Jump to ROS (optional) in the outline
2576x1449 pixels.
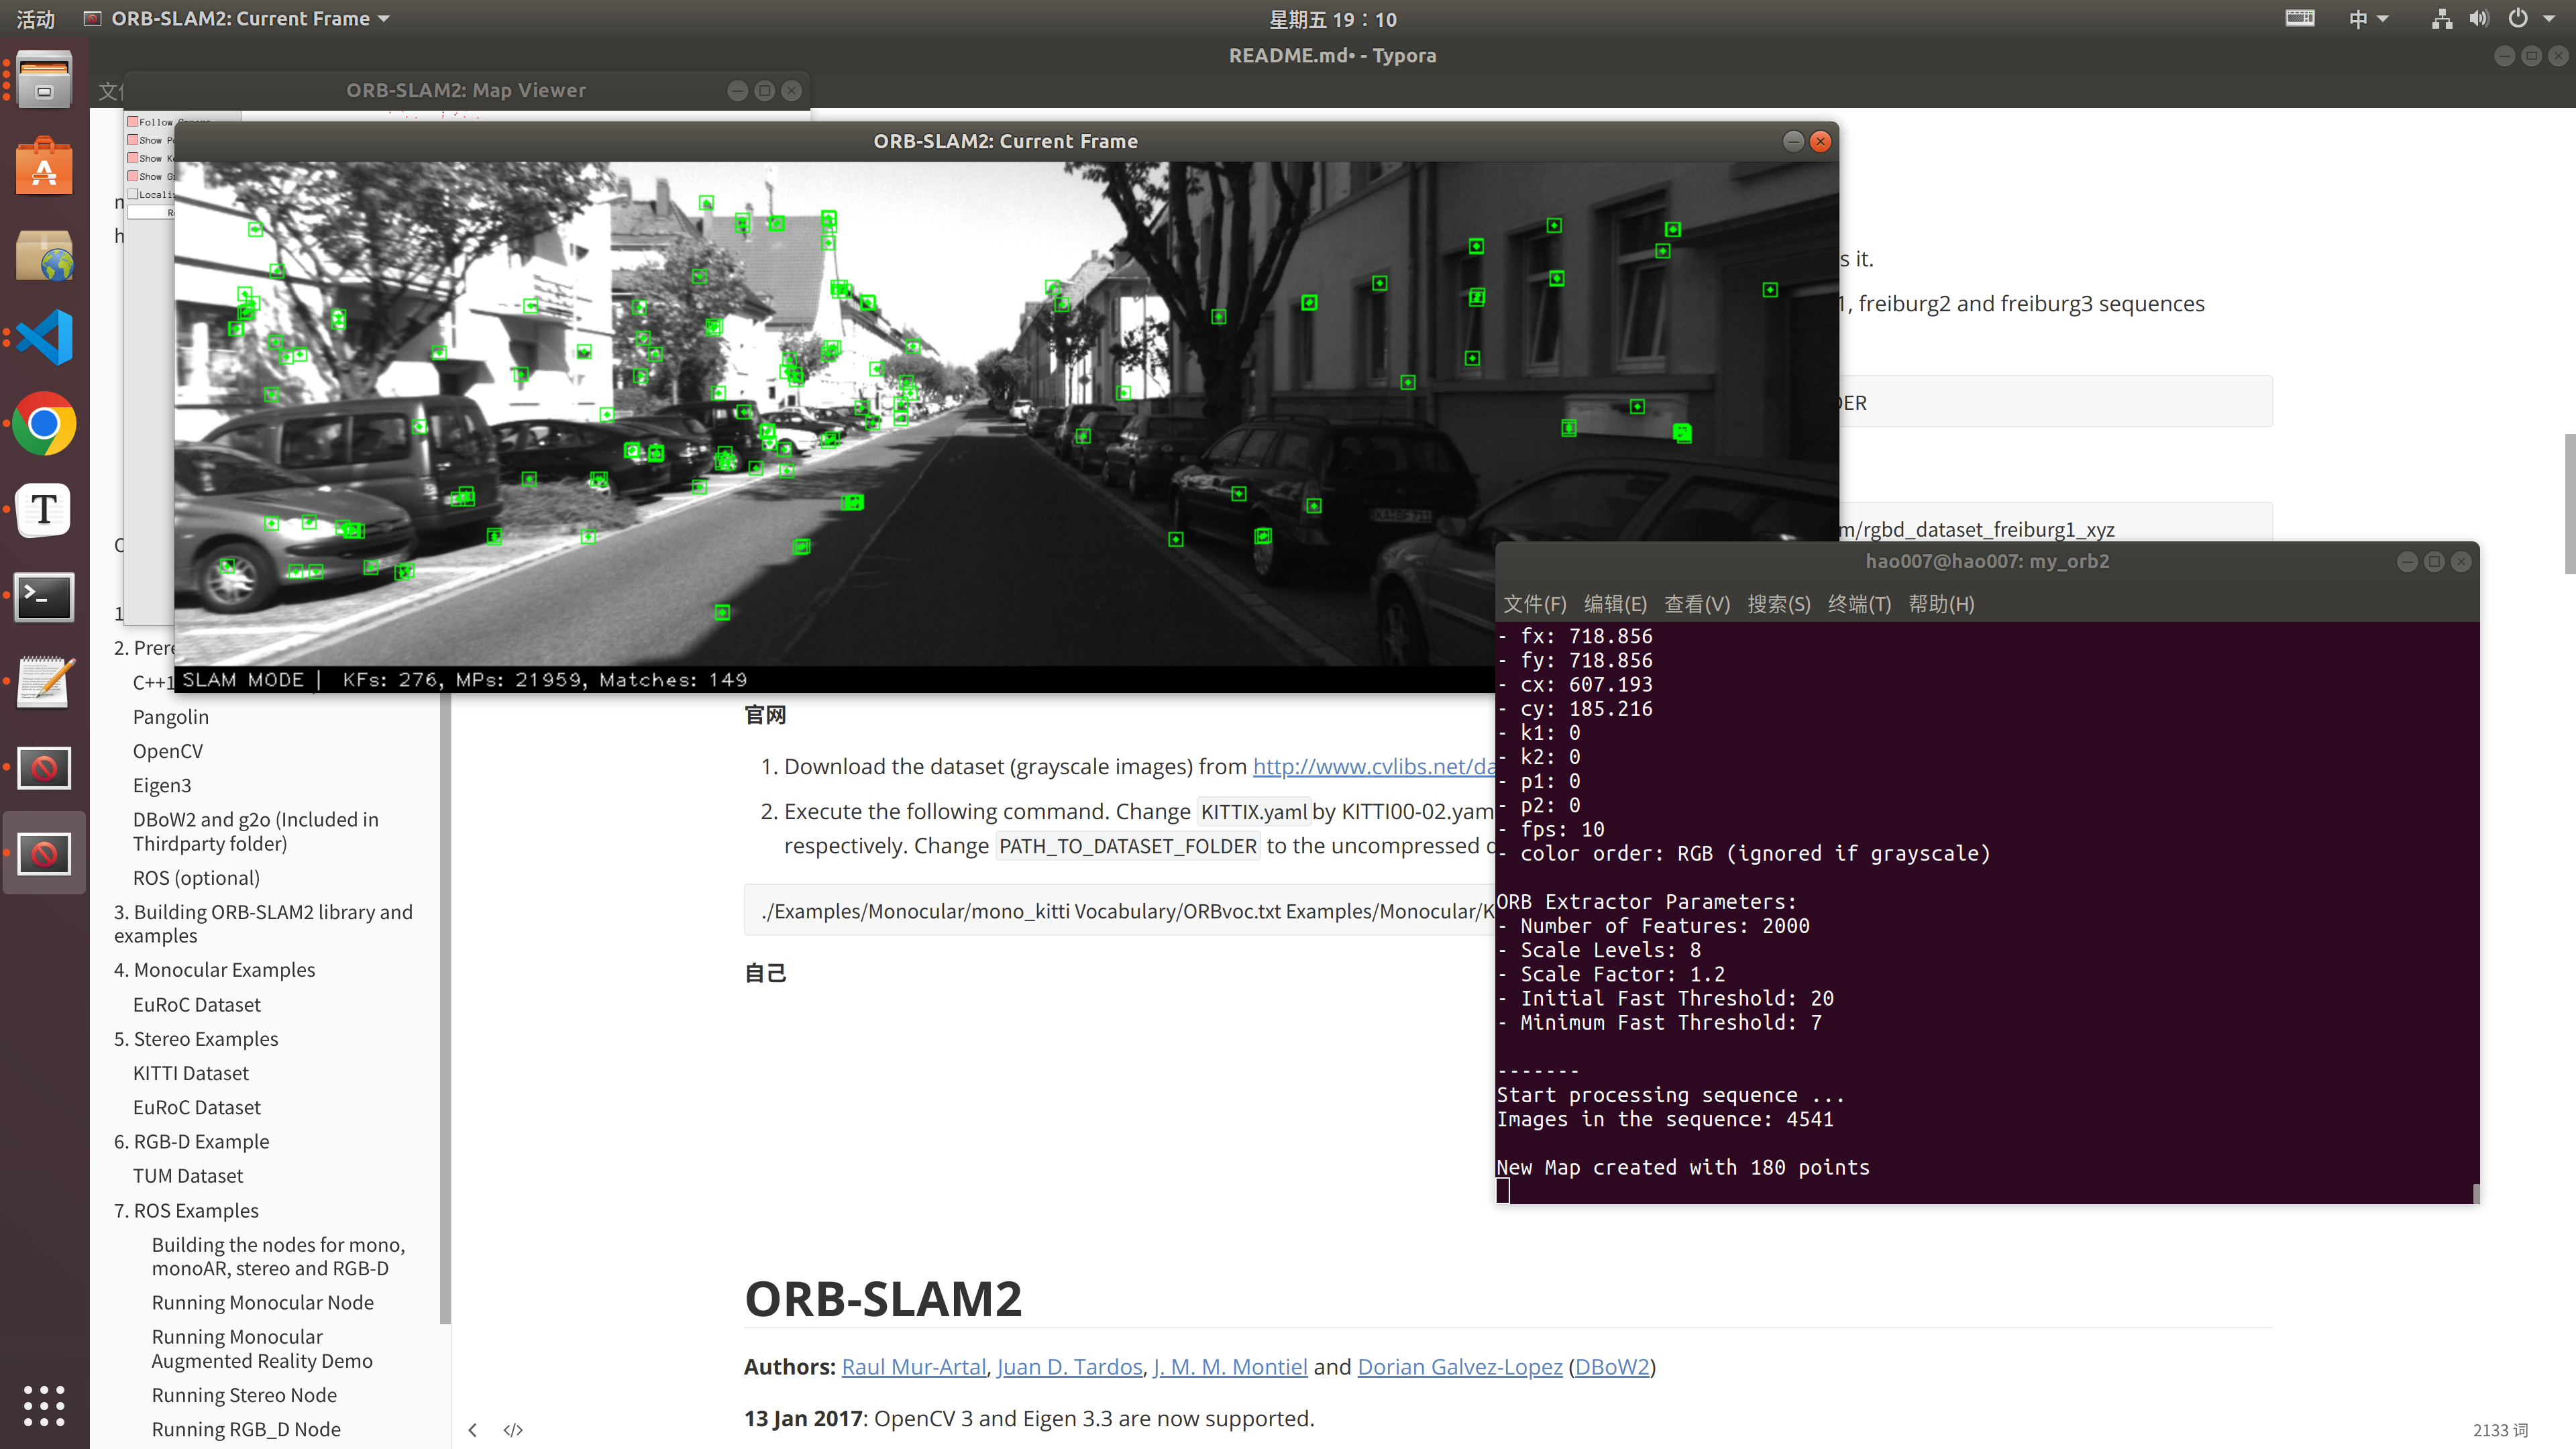(x=196, y=877)
